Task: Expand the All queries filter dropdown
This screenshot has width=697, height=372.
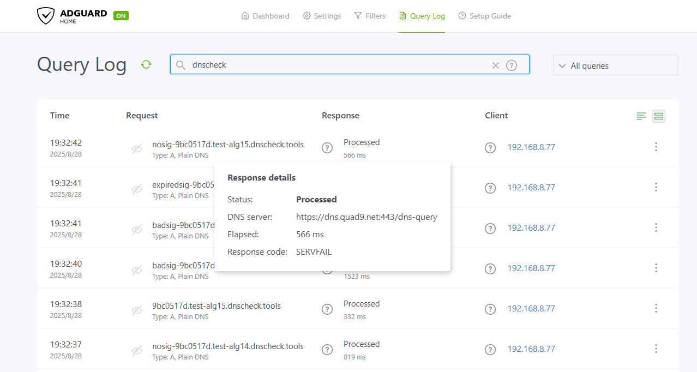Action: click(x=615, y=65)
